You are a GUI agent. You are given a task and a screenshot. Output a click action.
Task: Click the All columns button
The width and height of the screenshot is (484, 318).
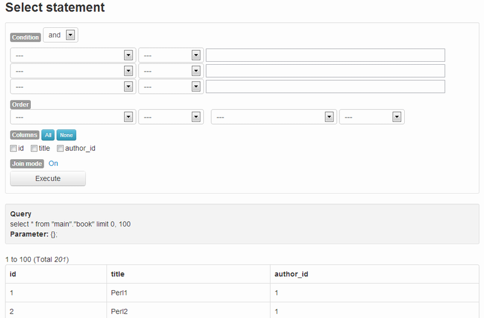[x=48, y=135]
